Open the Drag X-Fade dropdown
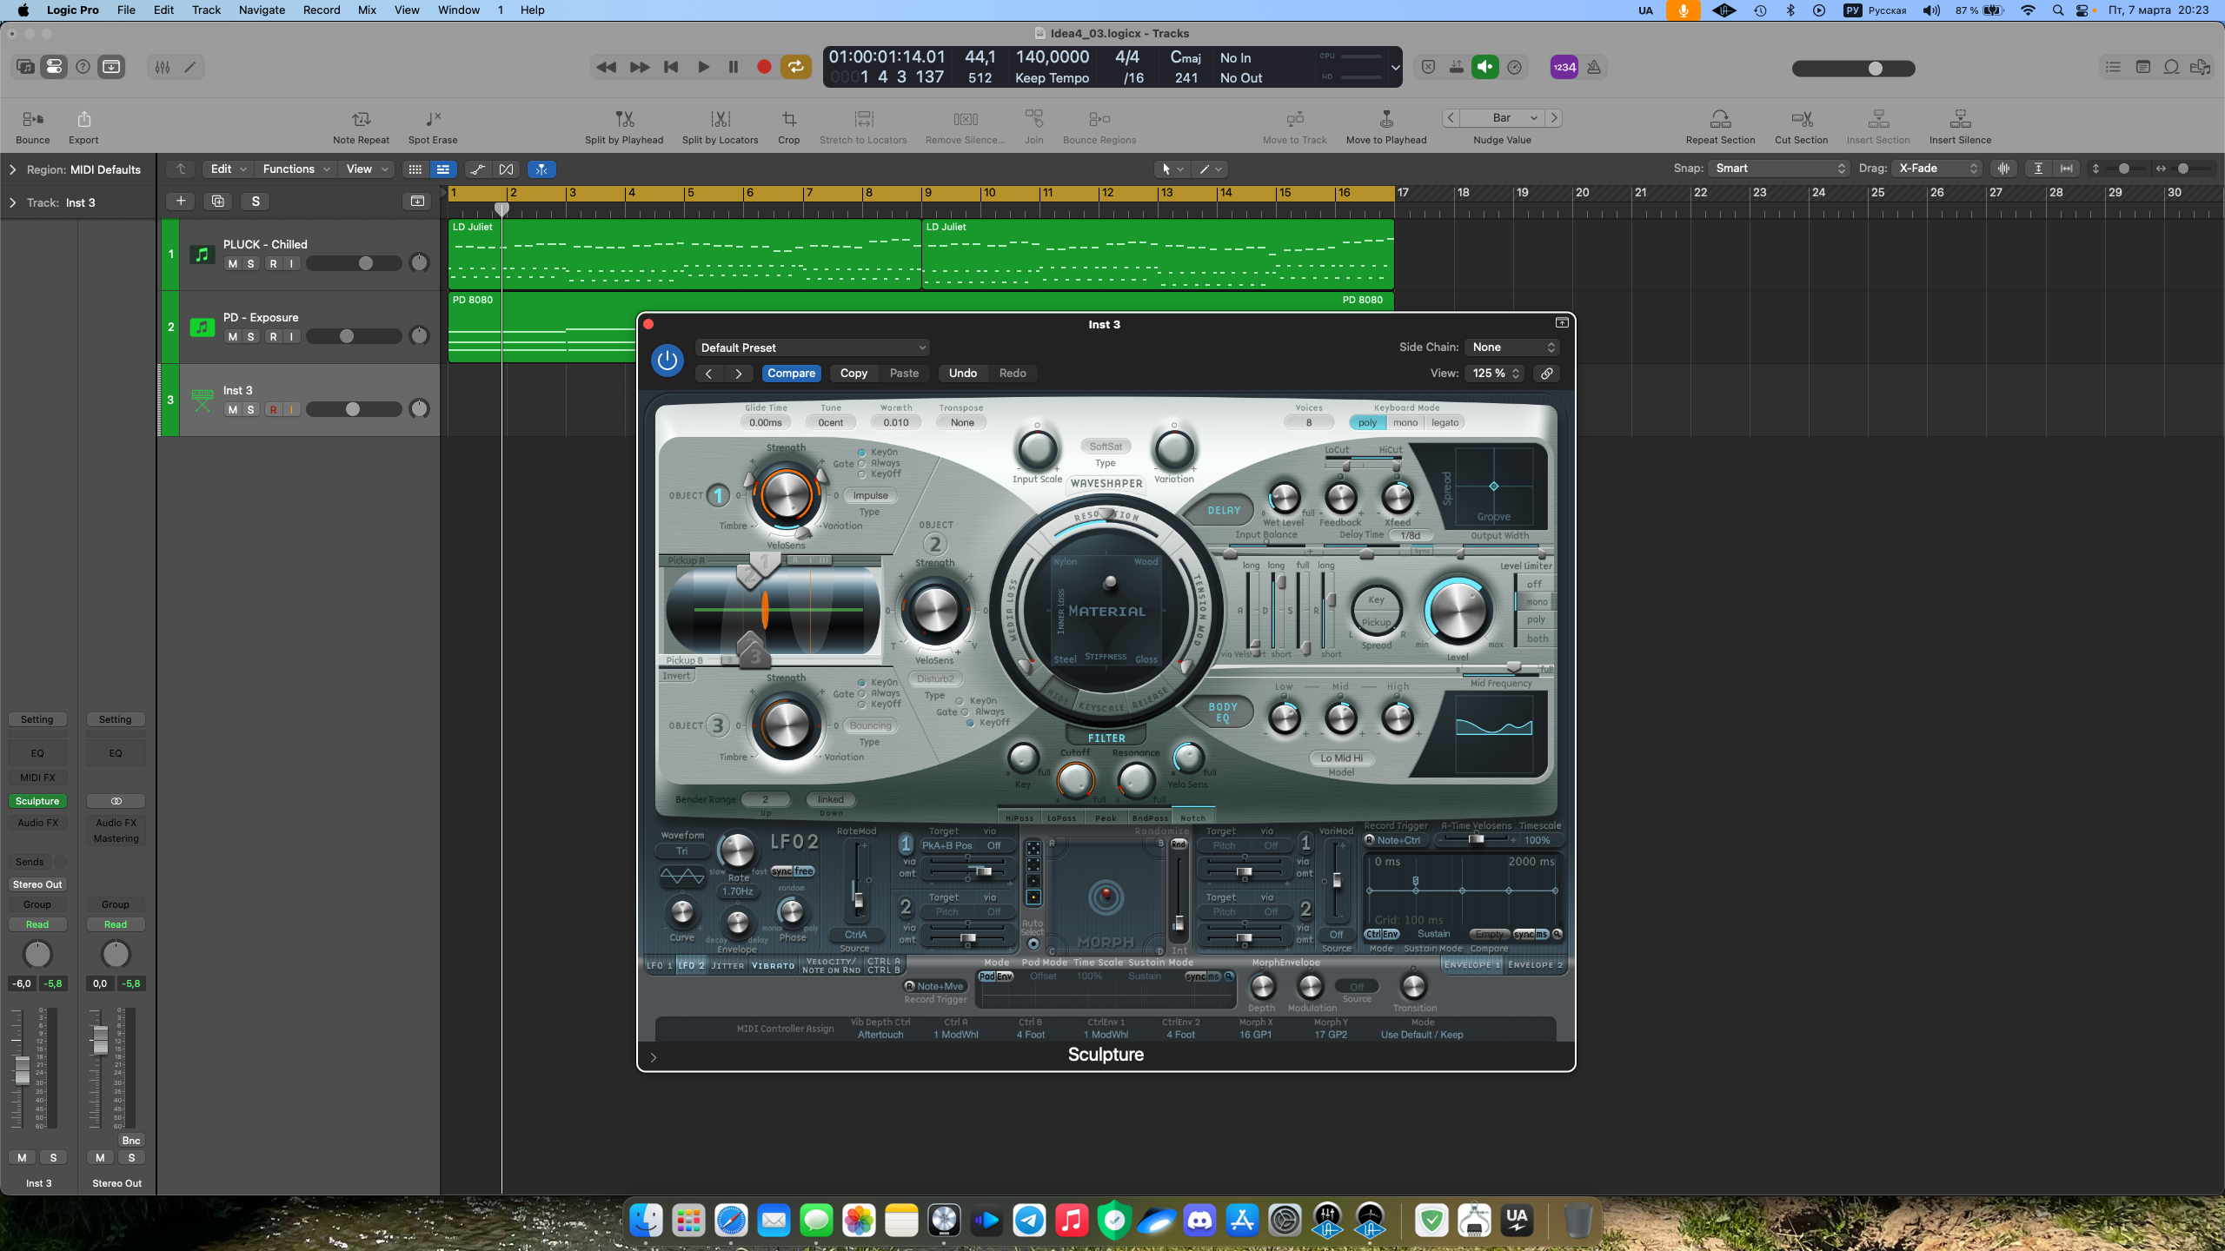 click(1937, 169)
